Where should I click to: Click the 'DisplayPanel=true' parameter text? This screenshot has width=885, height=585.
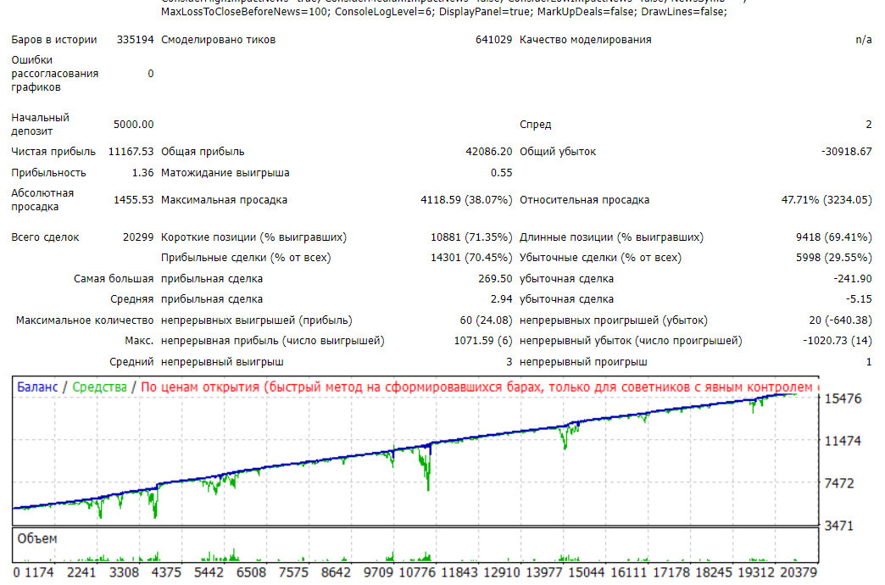click(x=486, y=12)
